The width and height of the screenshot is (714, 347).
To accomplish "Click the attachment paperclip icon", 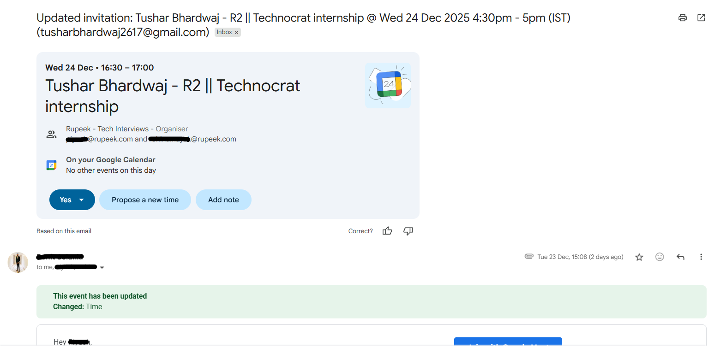I will coord(529,257).
